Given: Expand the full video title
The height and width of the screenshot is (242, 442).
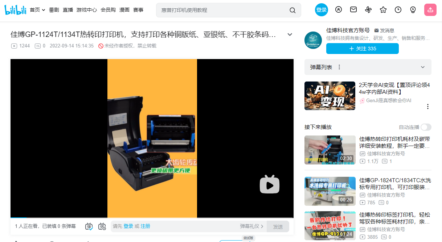Looking at the screenshot, I should [290, 34].
